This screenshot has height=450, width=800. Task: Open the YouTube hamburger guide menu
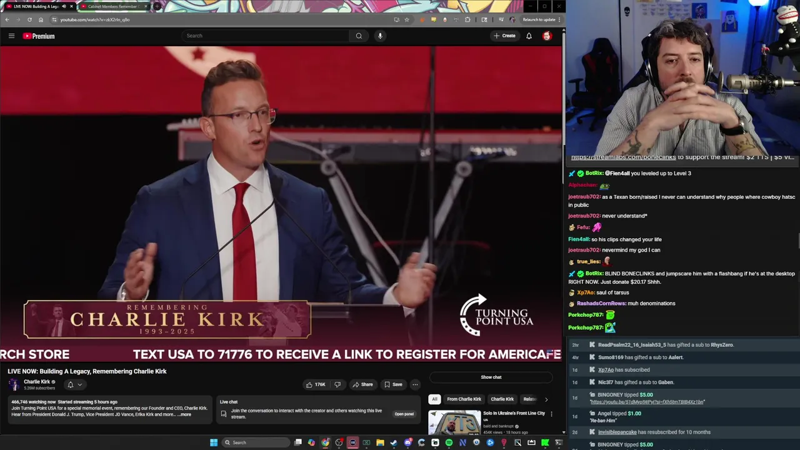[11, 36]
